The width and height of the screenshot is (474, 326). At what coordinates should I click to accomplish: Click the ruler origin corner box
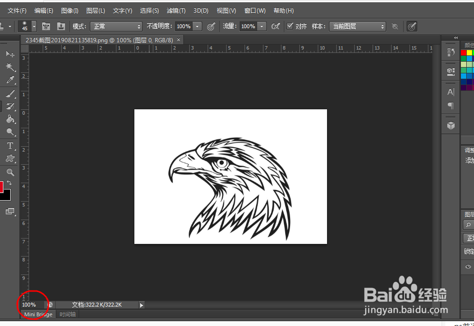(x=25, y=49)
